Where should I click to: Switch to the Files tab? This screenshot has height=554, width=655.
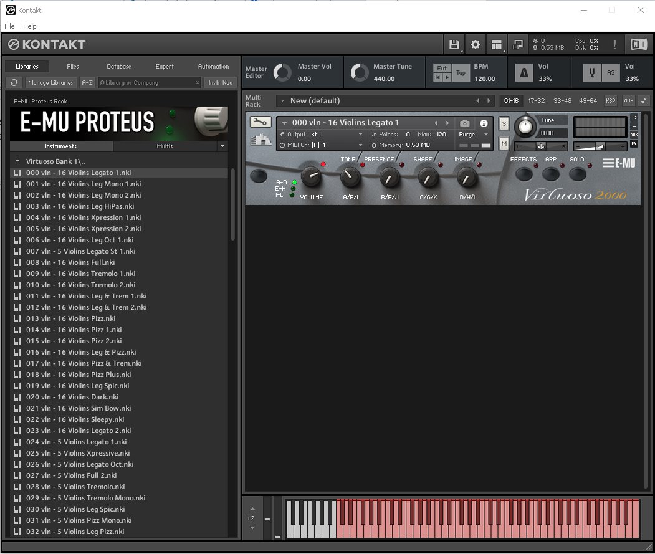click(x=73, y=67)
